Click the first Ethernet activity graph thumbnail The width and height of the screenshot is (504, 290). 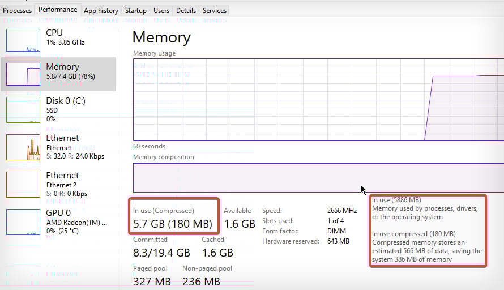coord(23,147)
